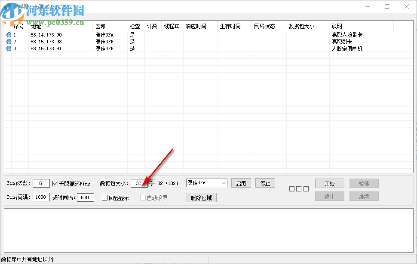The width and height of the screenshot is (417, 264).
Task: Click the 暂停 button
Action: click(364, 183)
